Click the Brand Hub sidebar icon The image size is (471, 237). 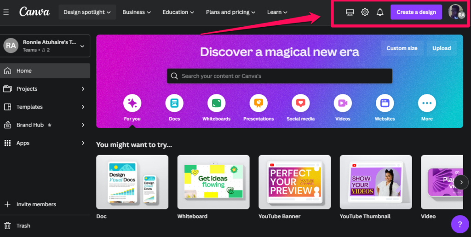click(7, 125)
